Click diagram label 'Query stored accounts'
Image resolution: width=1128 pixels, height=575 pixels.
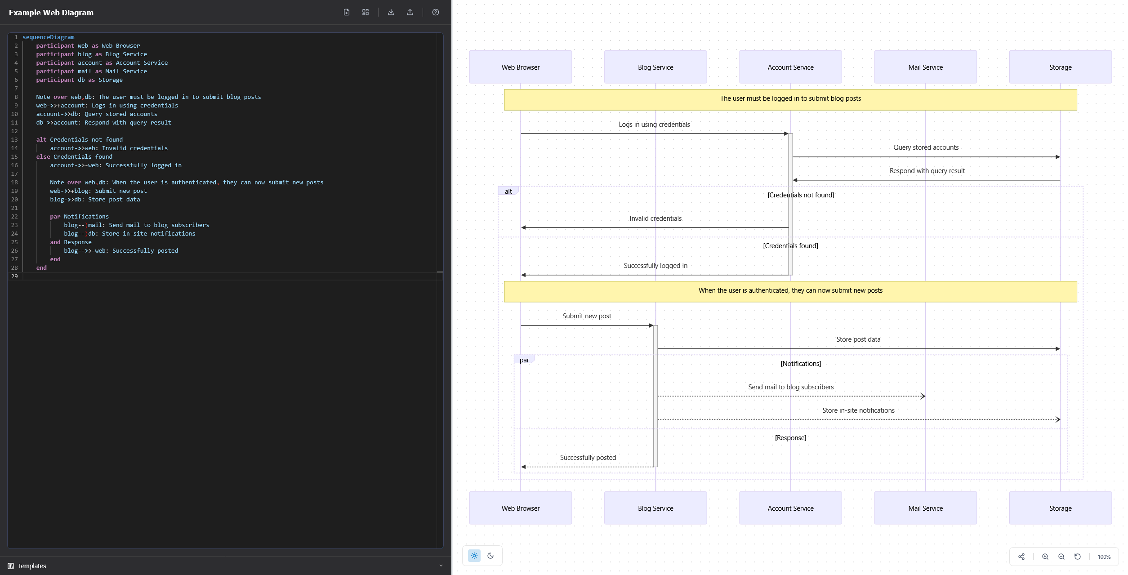[x=926, y=147]
